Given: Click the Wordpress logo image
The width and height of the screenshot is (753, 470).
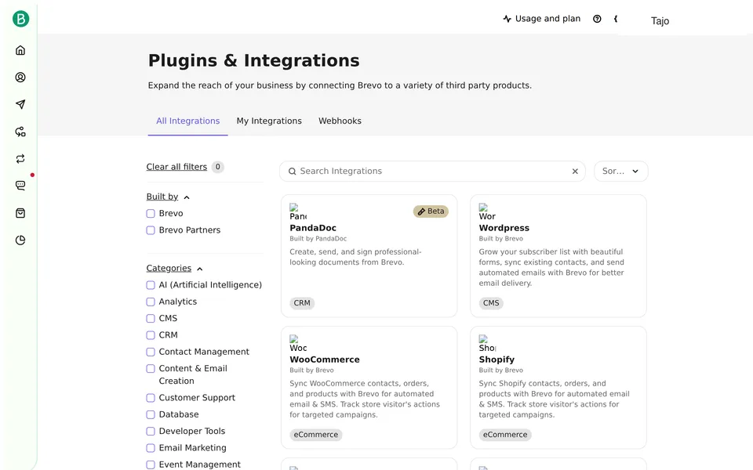Looking at the screenshot, I should (487, 211).
